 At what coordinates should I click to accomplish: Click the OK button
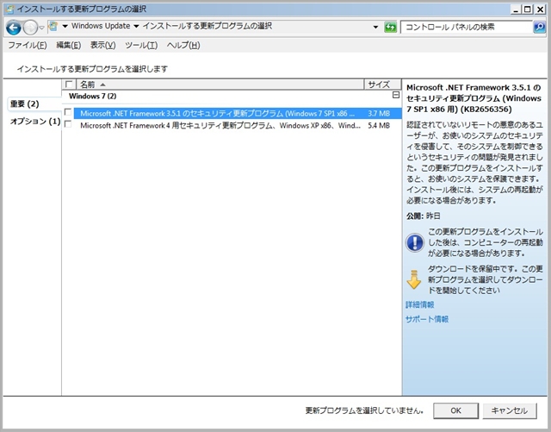click(x=455, y=410)
